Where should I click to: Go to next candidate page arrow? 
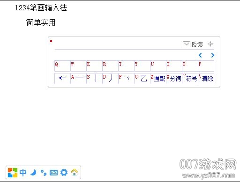(x=212, y=55)
